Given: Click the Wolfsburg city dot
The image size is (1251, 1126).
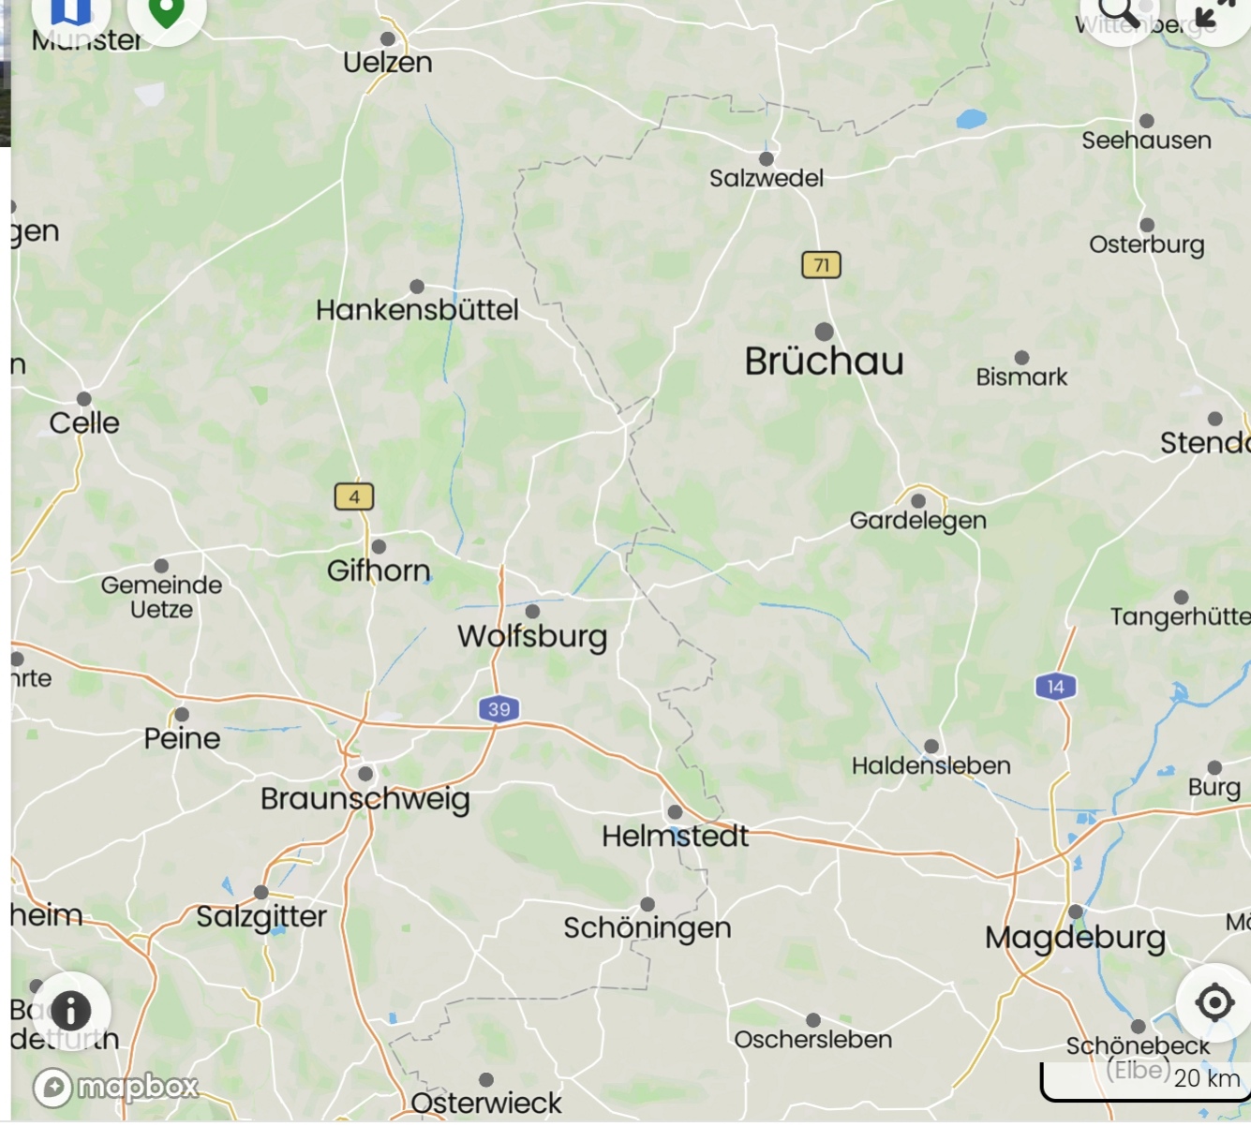Looking at the screenshot, I should [532, 612].
